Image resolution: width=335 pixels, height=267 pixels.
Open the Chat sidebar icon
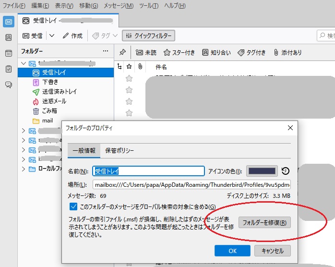point(8,85)
